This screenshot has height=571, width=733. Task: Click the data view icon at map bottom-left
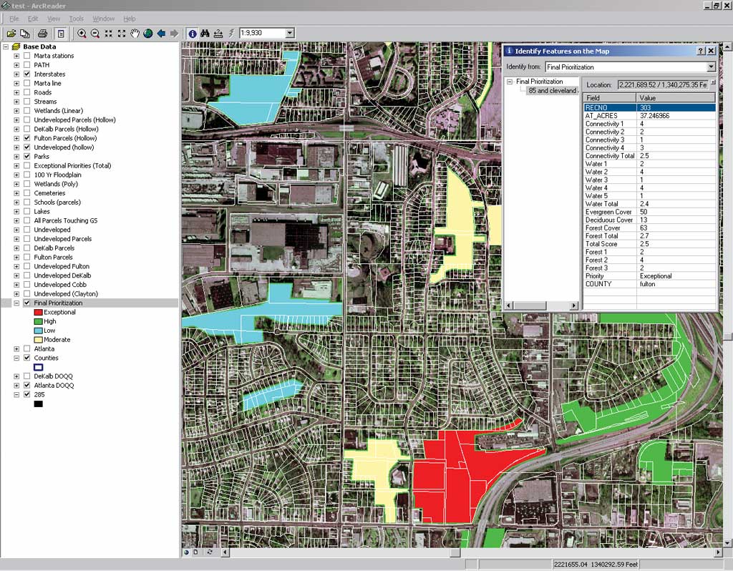[187, 552]
